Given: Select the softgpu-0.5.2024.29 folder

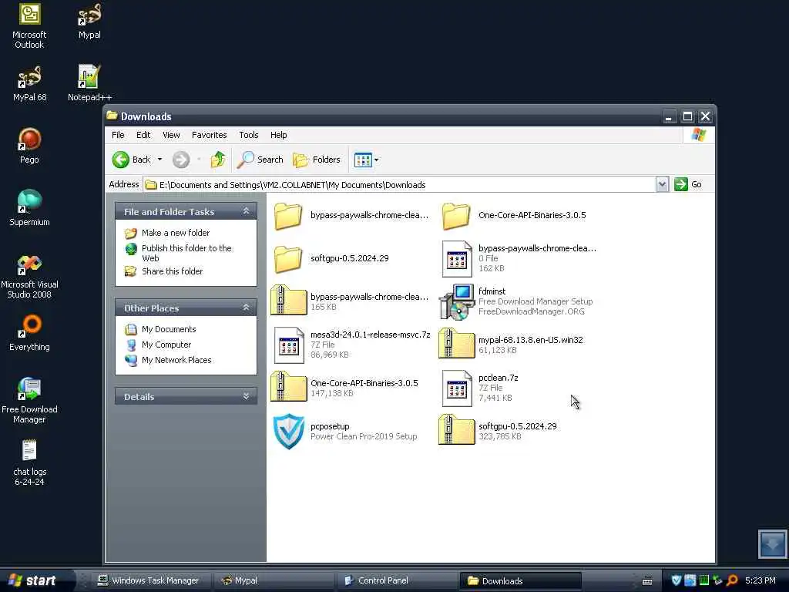Looking at the screenshot, I should [x=332, y=259].
